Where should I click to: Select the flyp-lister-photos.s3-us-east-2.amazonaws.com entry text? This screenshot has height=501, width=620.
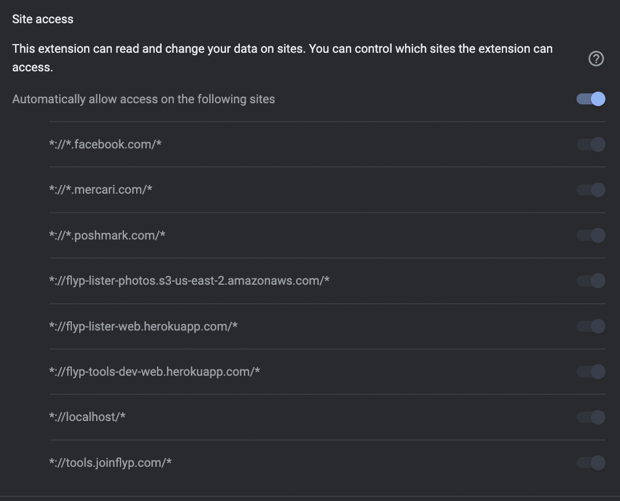coord(189,281)
